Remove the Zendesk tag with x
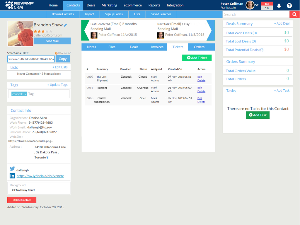 [25, 94]
